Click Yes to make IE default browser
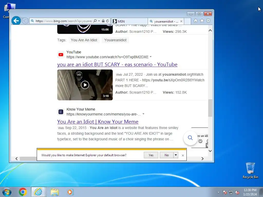 pos(151,155)
